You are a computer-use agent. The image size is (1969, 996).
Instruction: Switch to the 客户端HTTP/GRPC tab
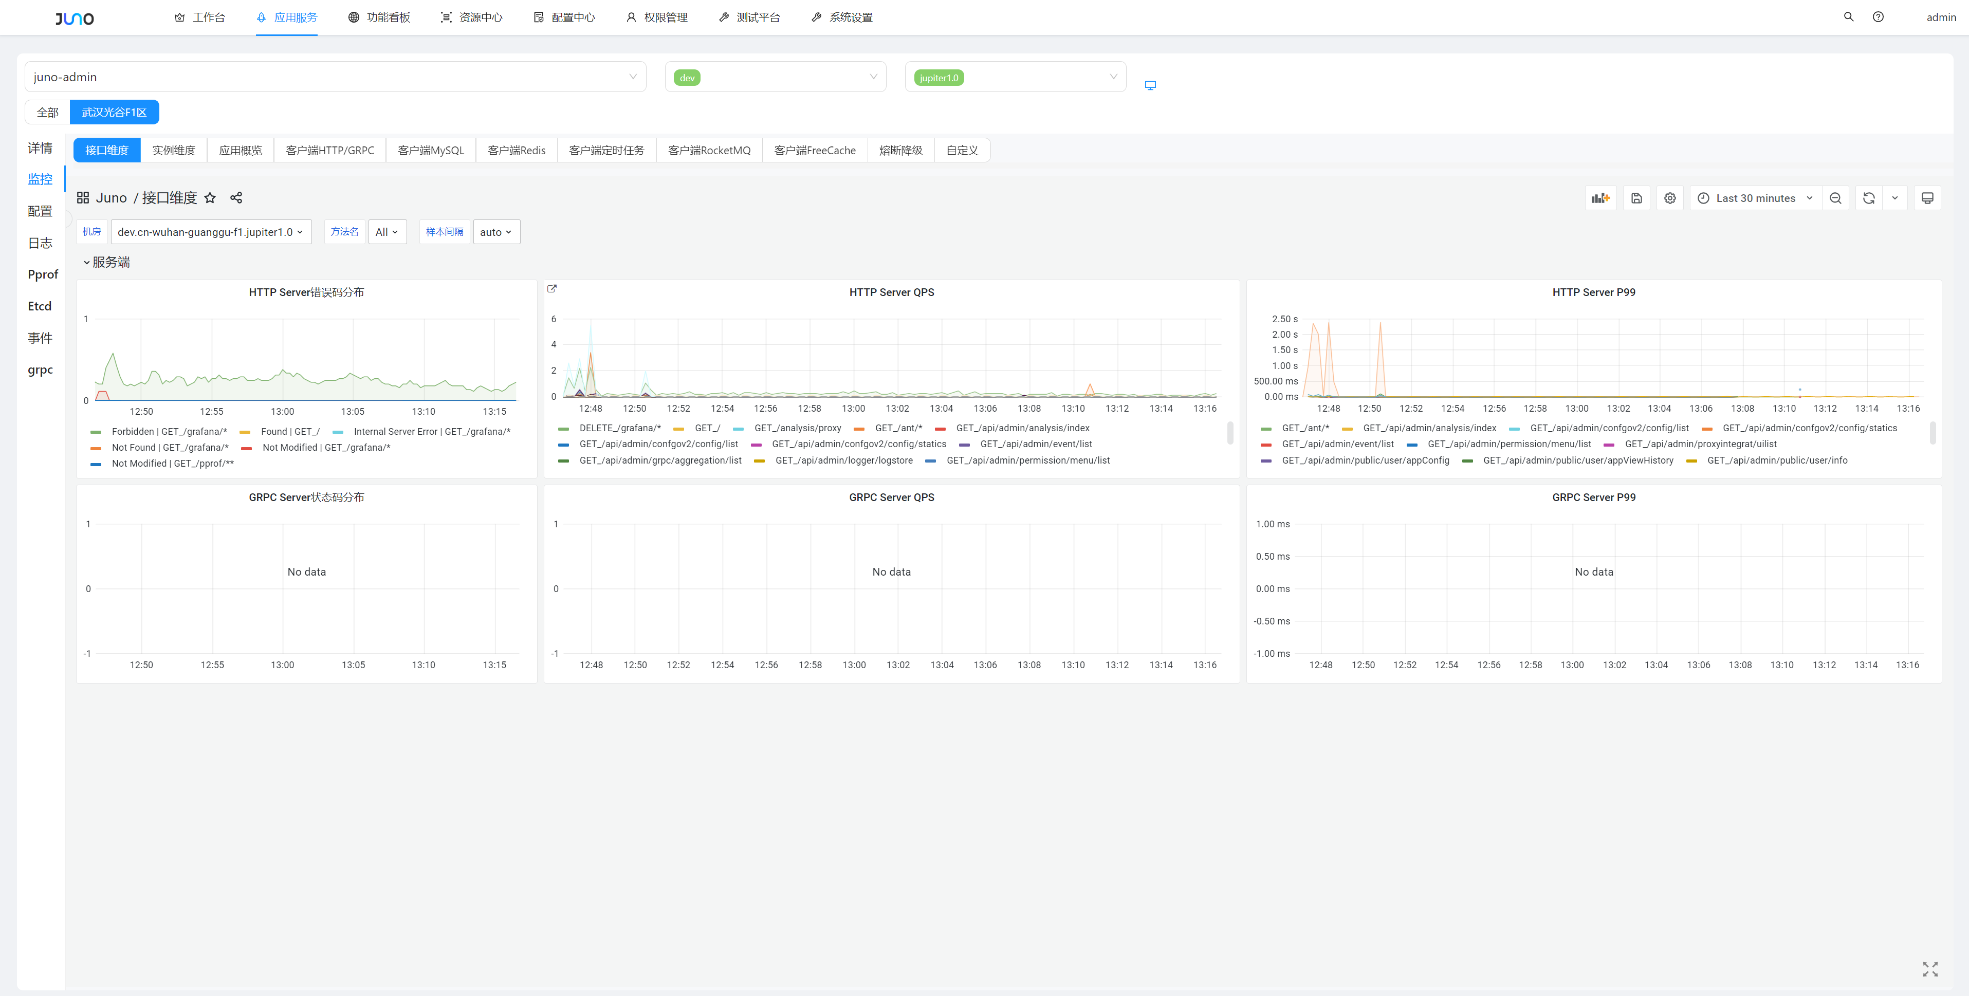pyautogui.click(x=330, y=151)
